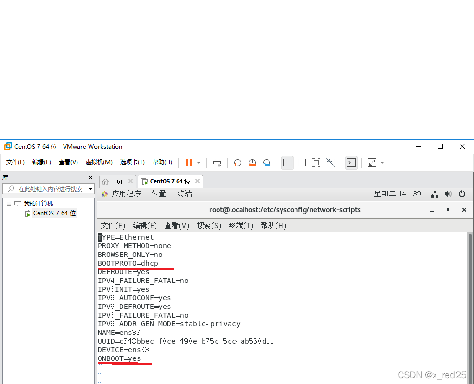This screenshot has height=384, width=474.
Task: Maximize the VMware Workstation window
Action: (440, 146)
